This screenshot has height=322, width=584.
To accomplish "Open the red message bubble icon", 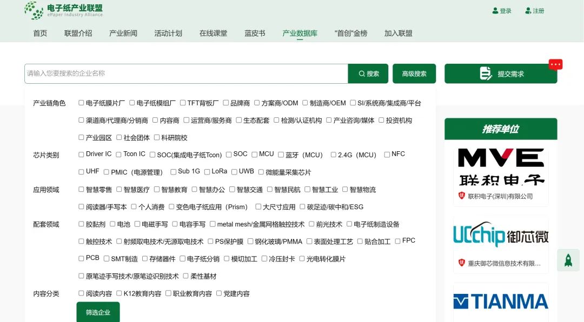I will 555,64.
